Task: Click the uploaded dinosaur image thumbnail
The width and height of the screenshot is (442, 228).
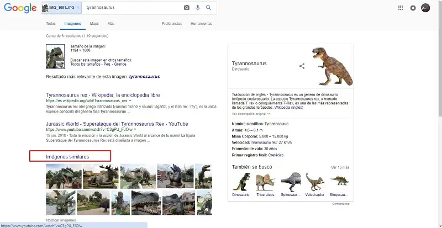Action: click(55, 56)
